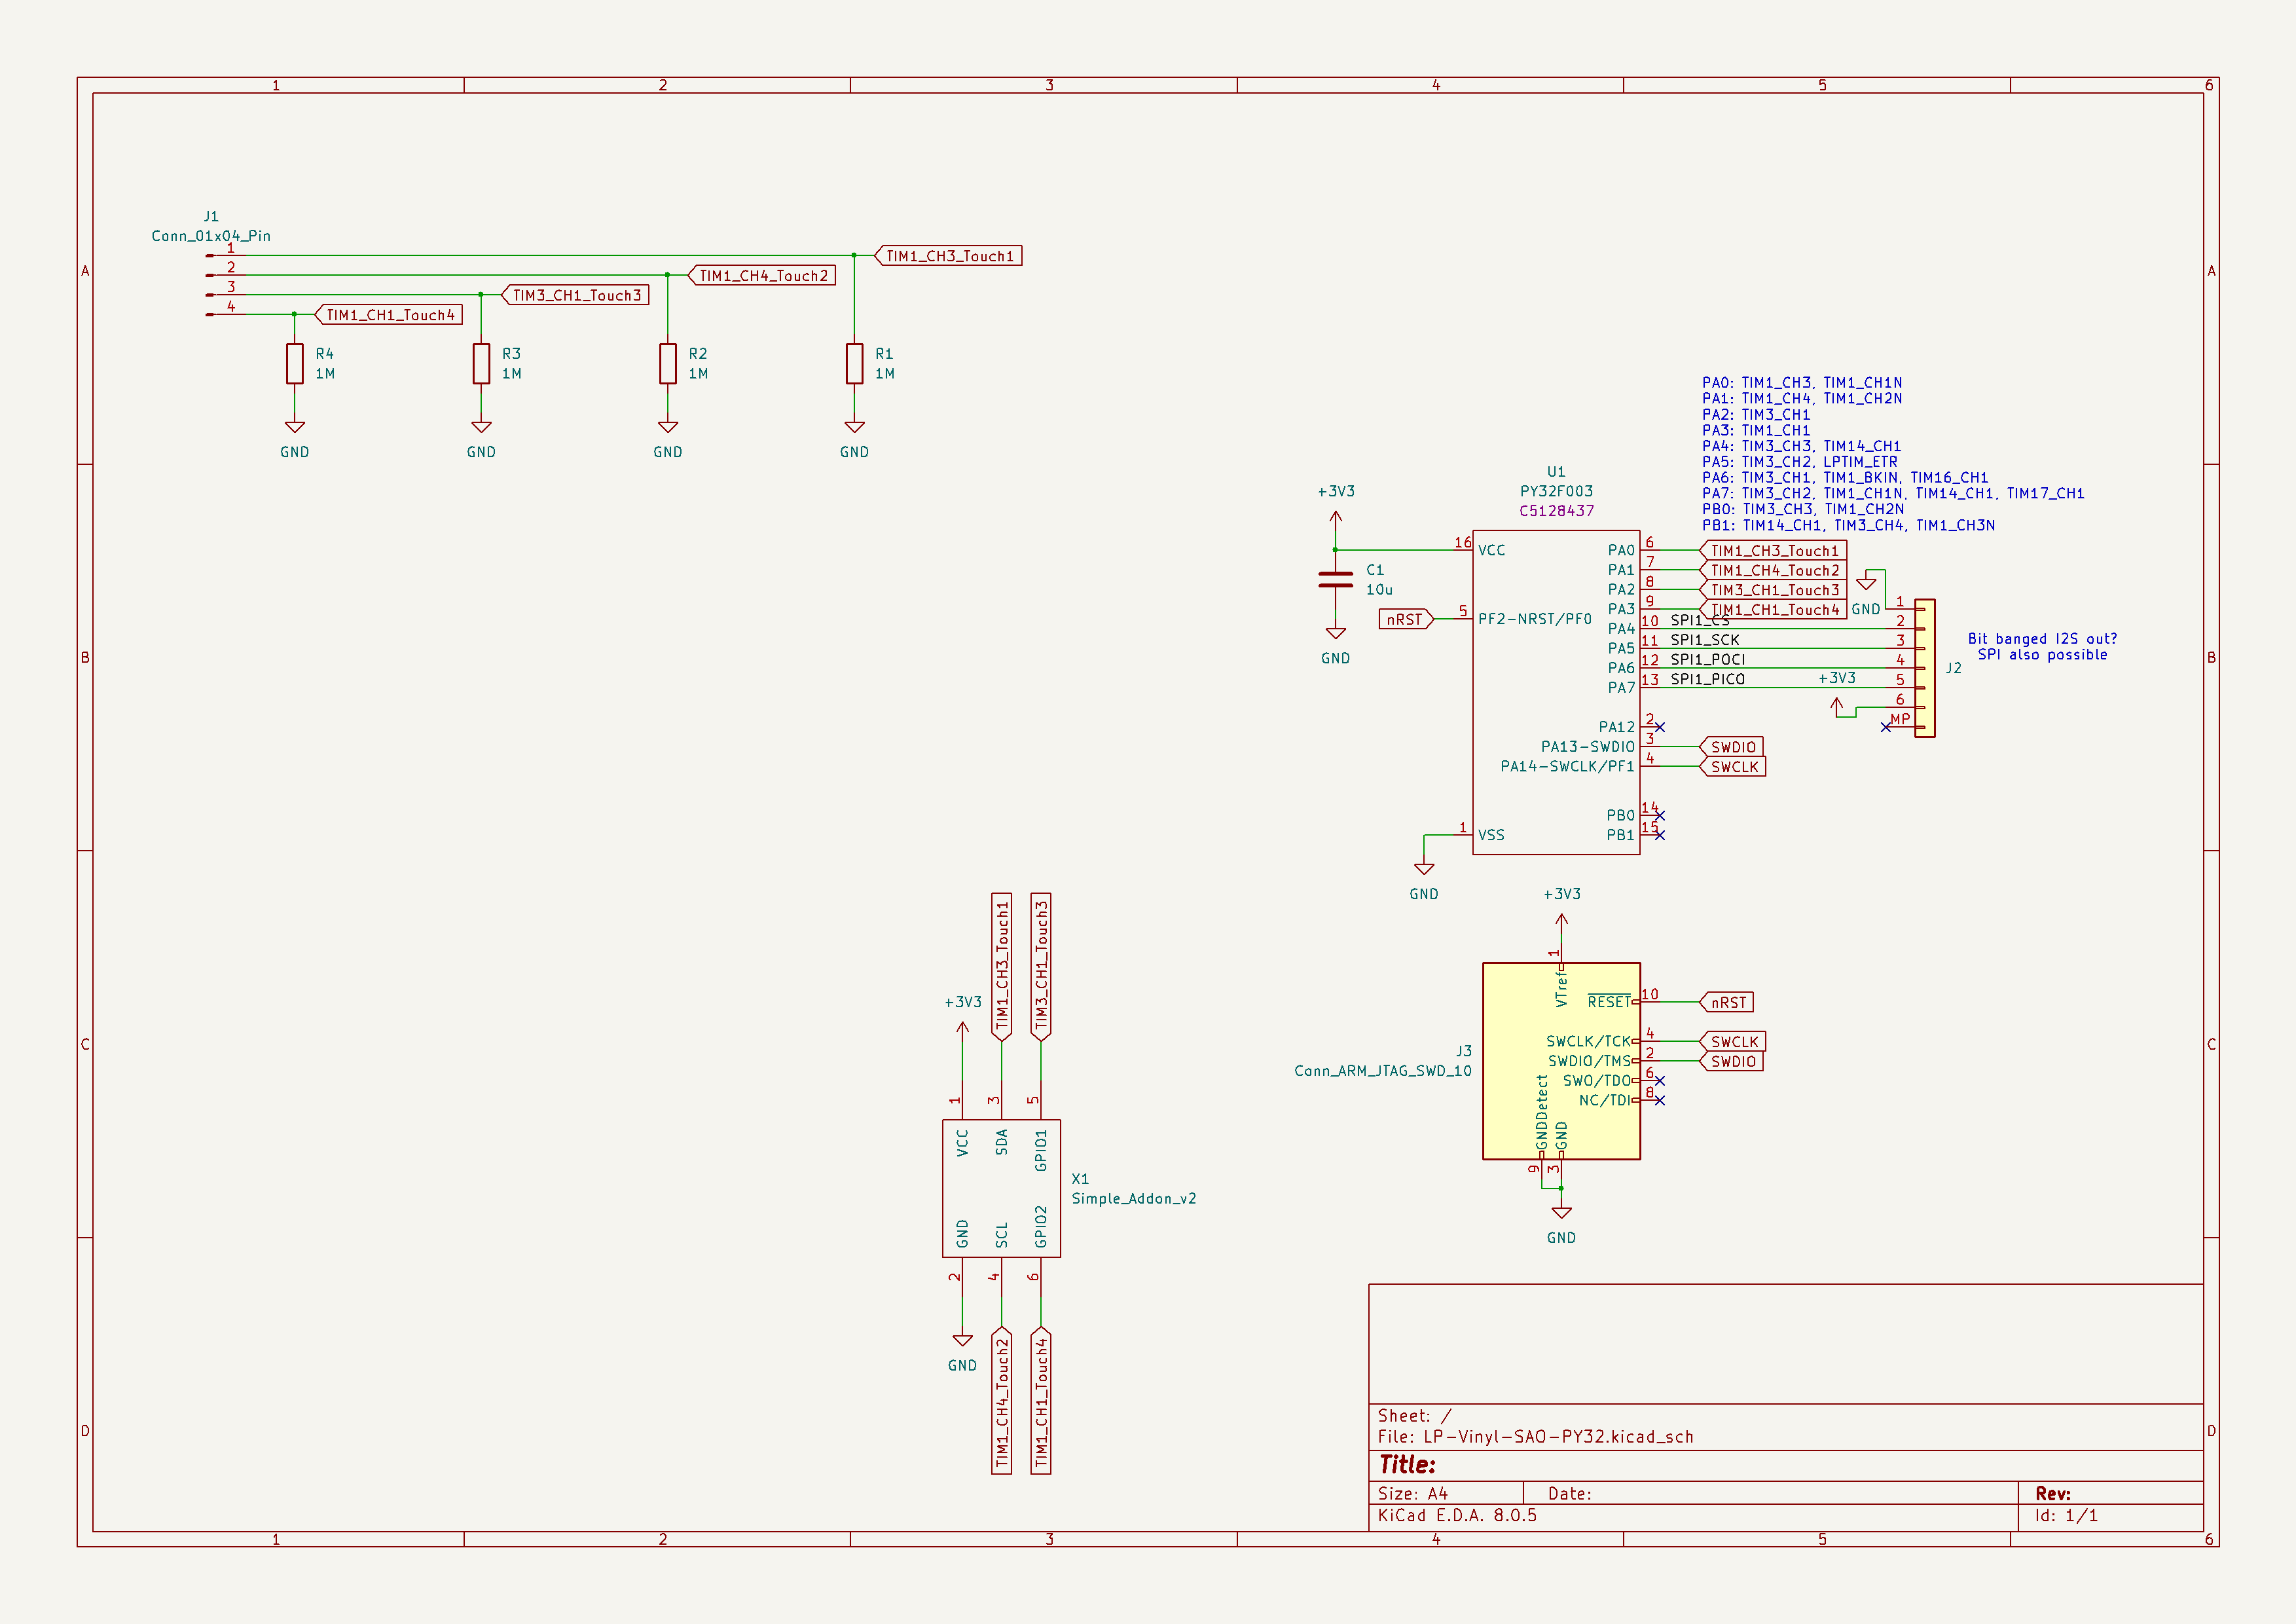Select the "Bit banged I2S out?" note
This screenshot has height=1624, width=2296.
(2042, 639)
